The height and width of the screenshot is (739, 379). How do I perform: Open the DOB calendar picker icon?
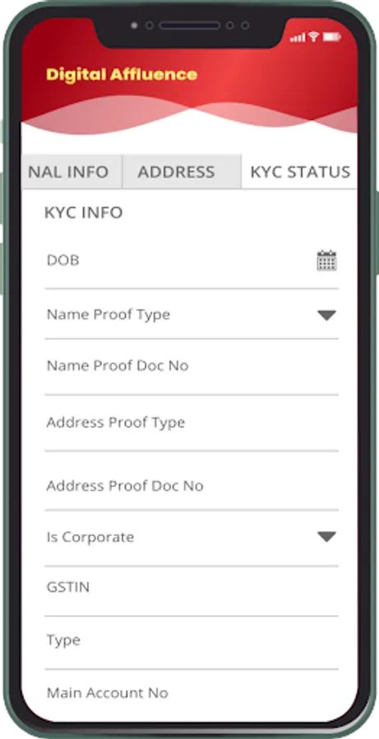pyautogui.click(x=326, y=260)
